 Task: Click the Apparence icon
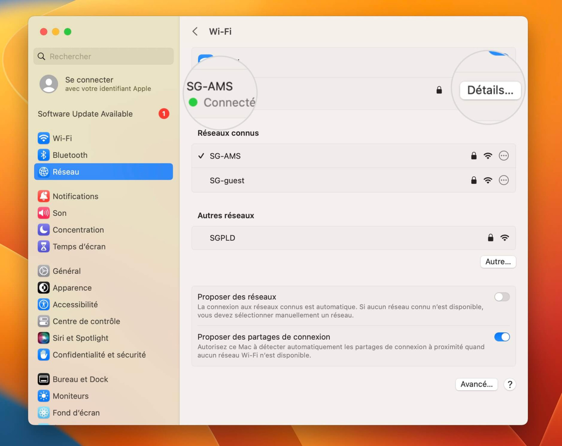point(44,287)
